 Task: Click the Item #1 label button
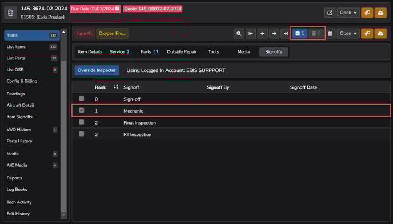[x=85, y=33]
